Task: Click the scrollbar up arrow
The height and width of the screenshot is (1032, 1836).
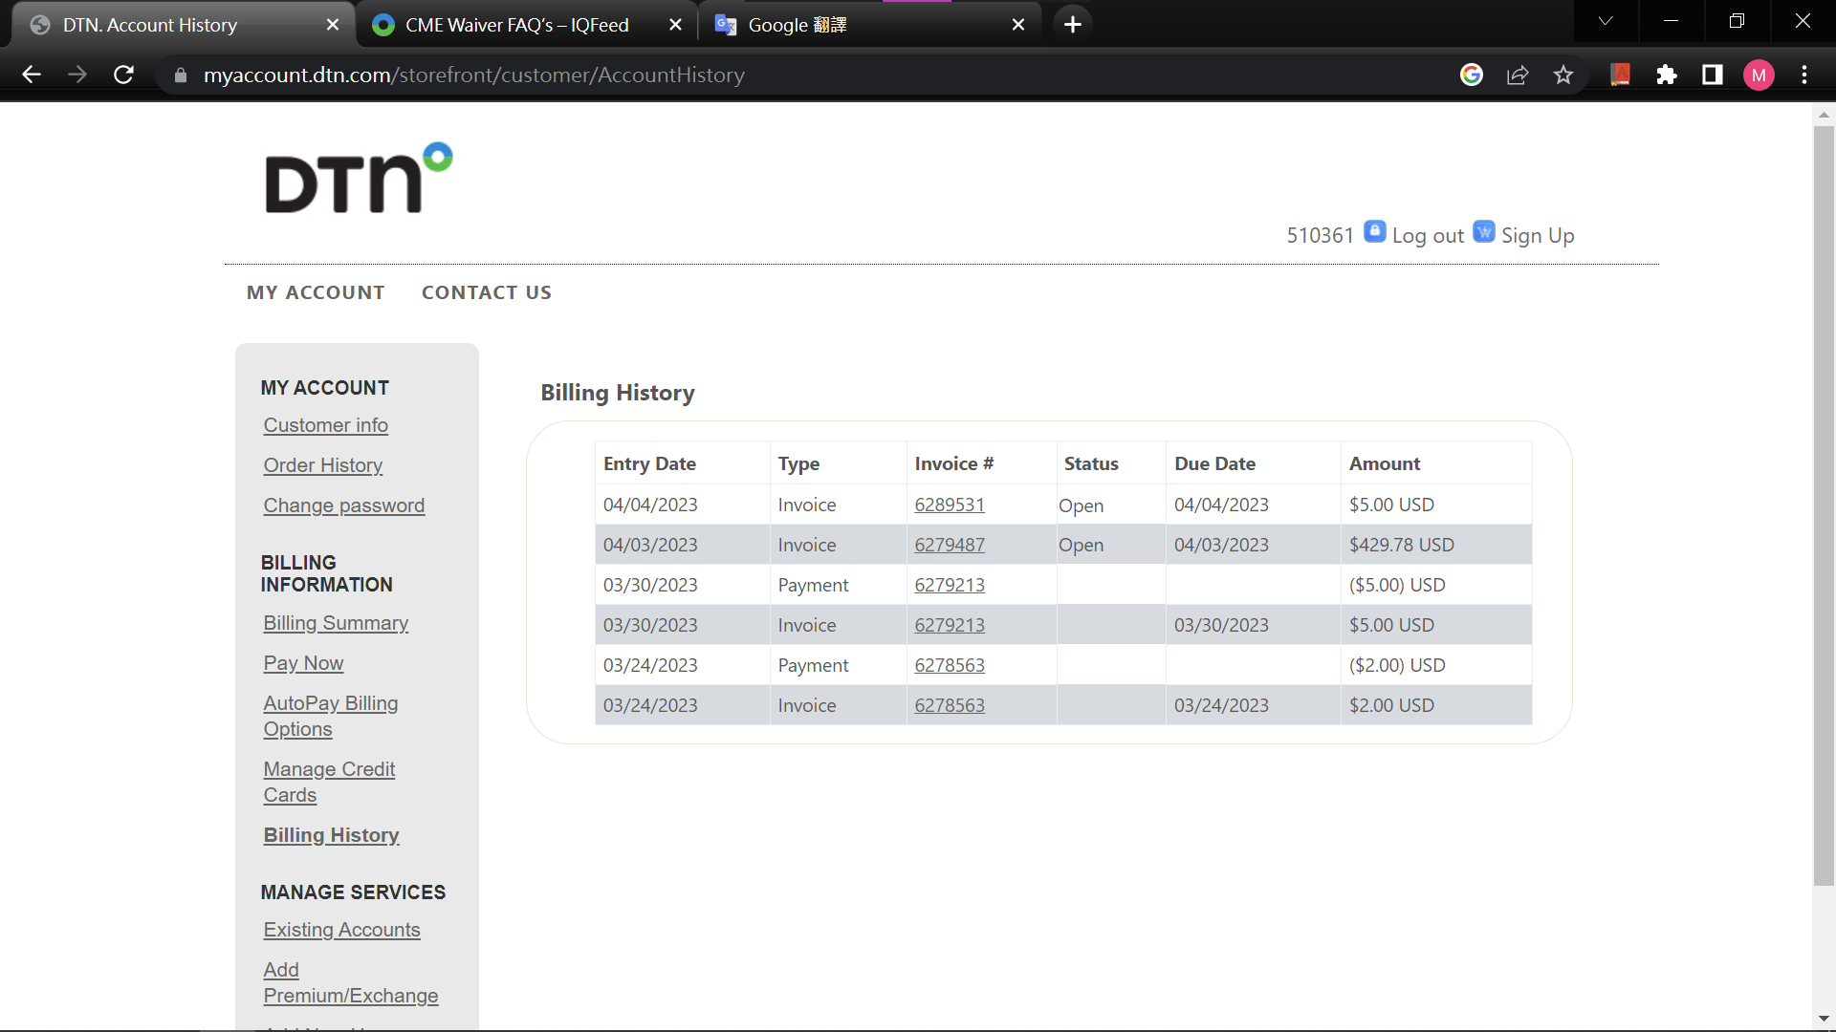Action: click(x=1824, y=115)
